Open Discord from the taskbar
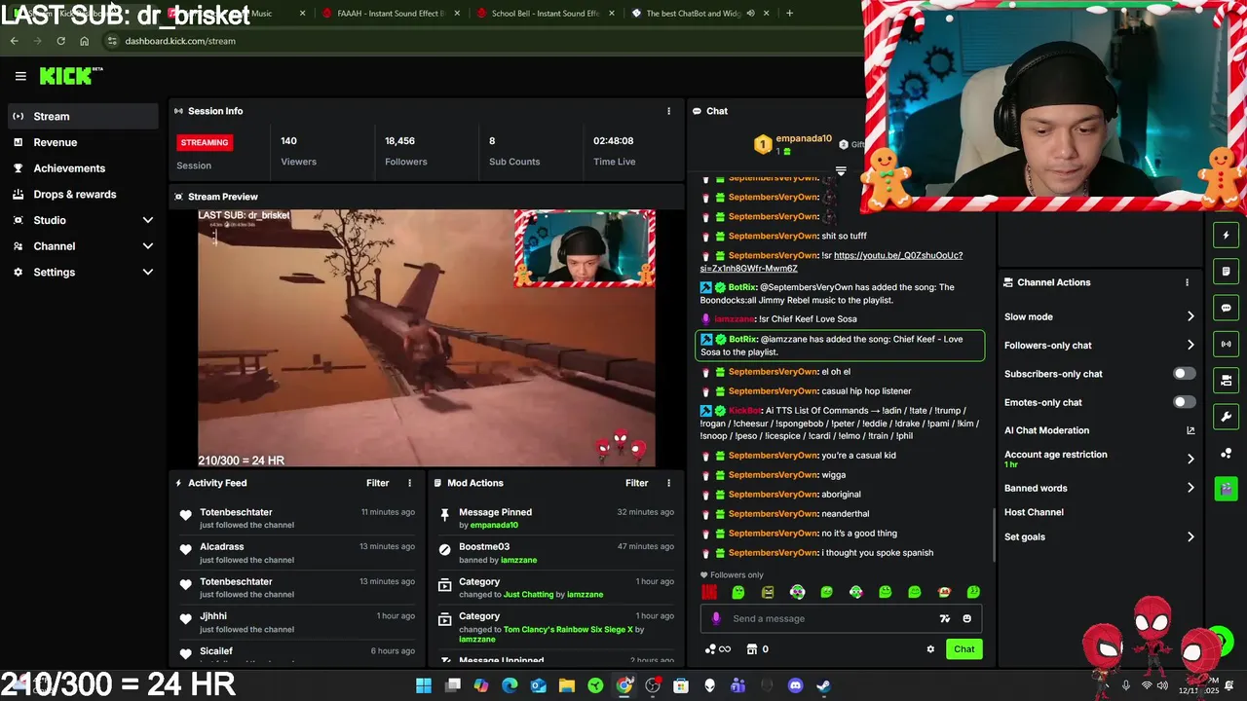The width and height of the screenshot is (1247, 701). click(x=795, y=685)
